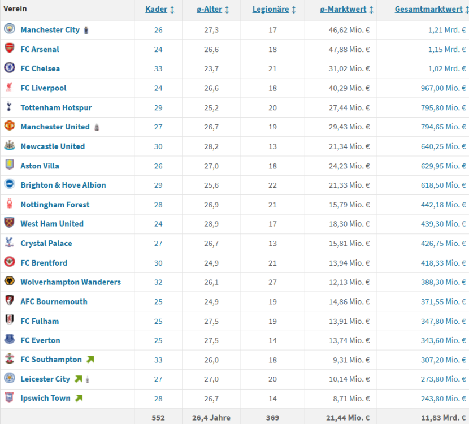469x424 pixels.
Task: Click the Wolverhampton Wanderers wolf crest
Action: click(x=10, y=282)
